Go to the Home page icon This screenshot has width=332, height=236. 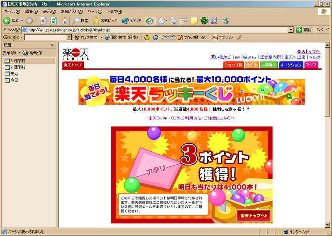click(63, 21)
